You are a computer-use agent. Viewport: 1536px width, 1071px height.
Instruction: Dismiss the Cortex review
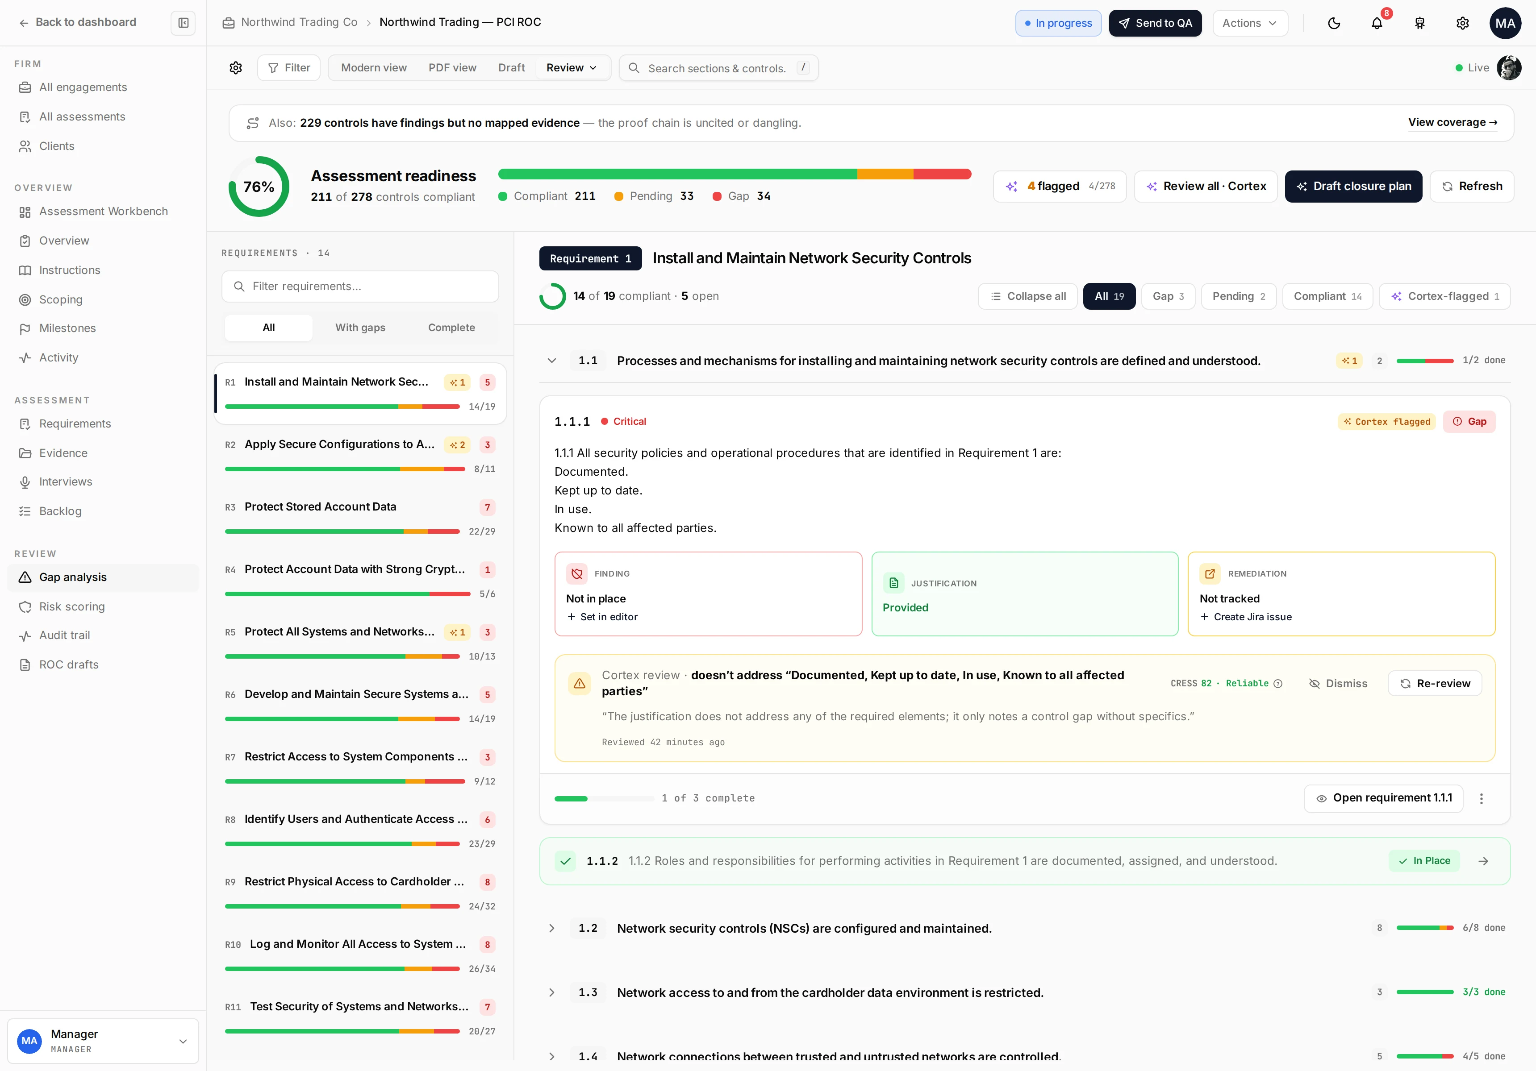point(1338,683)
